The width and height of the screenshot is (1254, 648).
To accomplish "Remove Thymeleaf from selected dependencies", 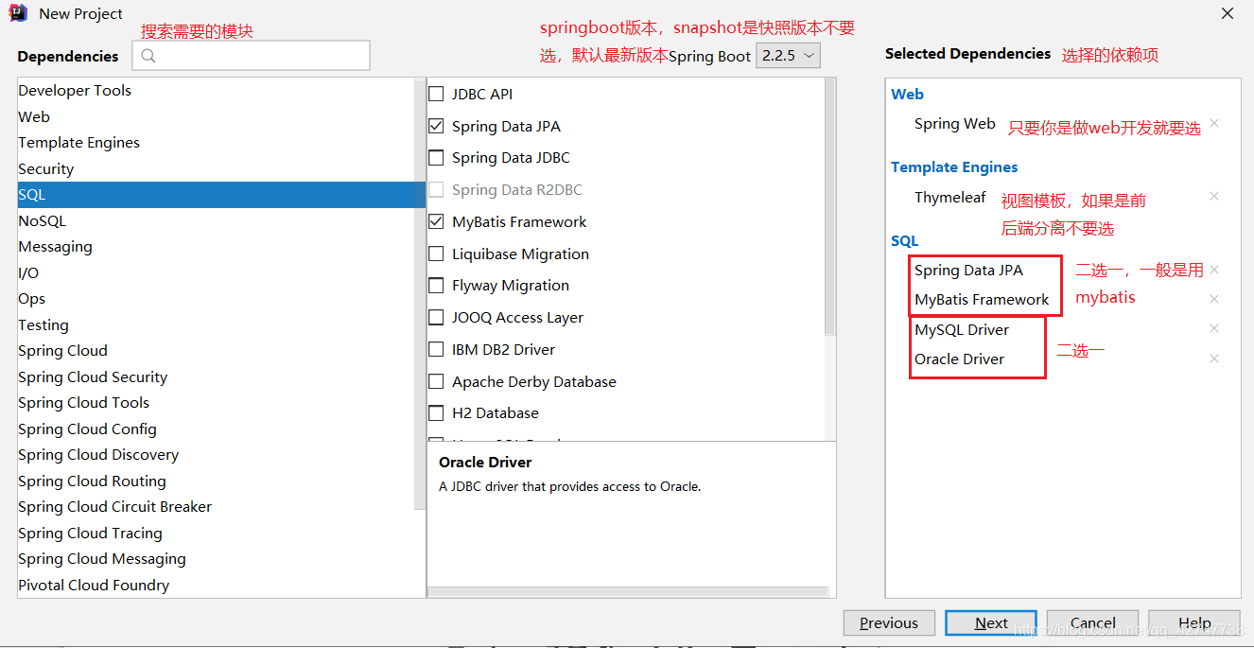I will pyautogui.click(x=1214, y=196).
